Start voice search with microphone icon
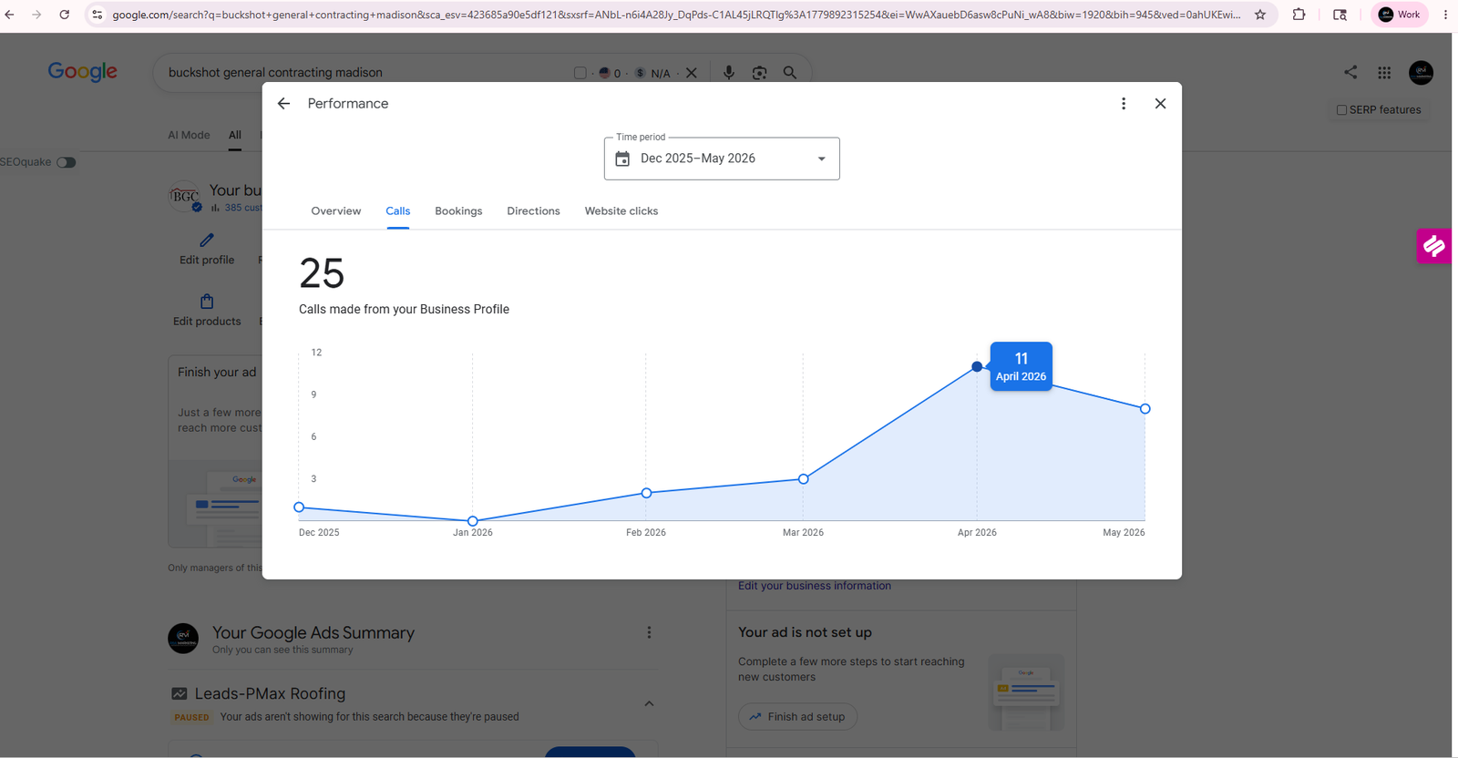This screenshot has height=758, width=1458. coord(729,73)
